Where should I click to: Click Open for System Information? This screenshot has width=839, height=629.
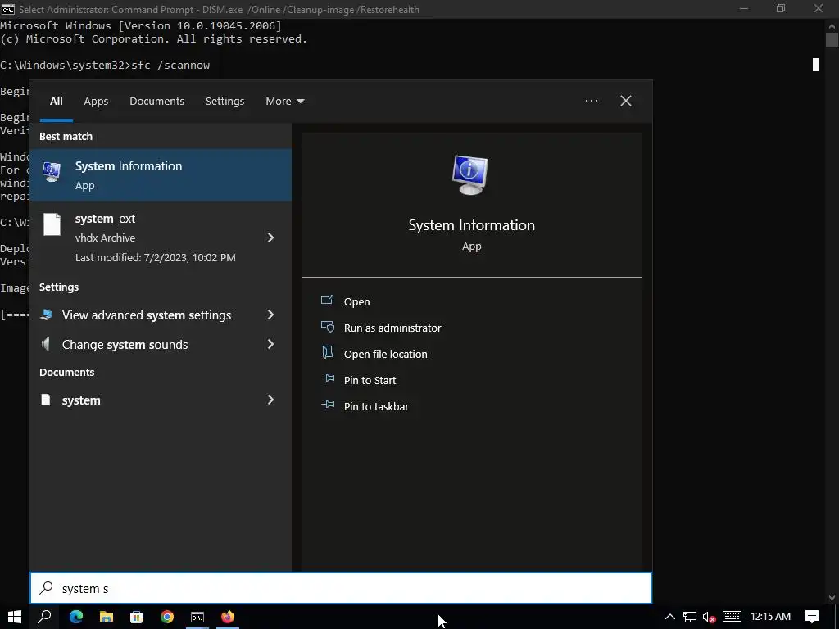[357, 301]
